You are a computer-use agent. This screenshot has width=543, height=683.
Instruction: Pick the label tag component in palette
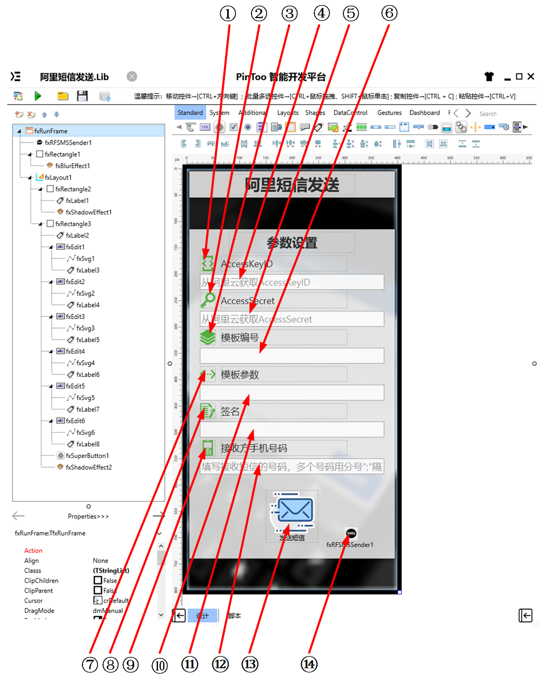[x=319, y=127]
